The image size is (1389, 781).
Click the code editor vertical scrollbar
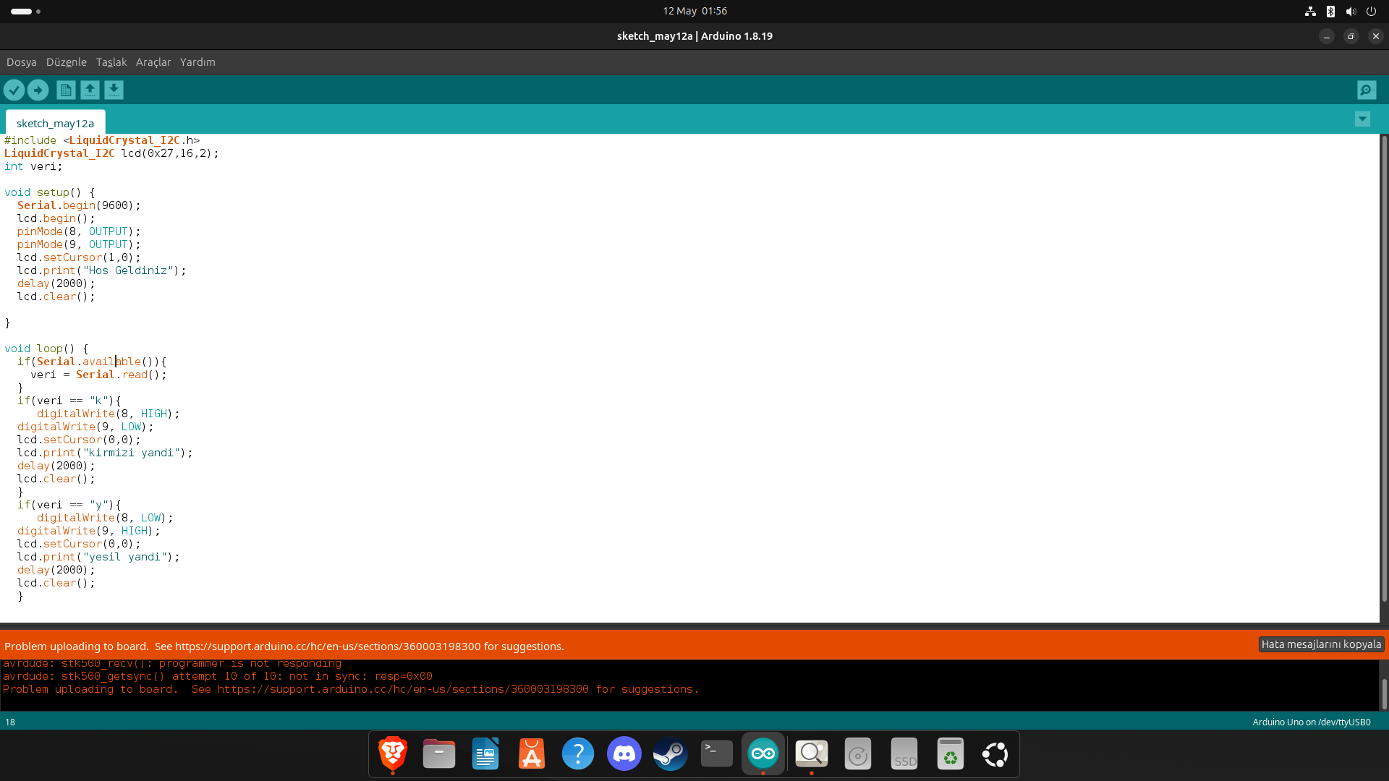(1384, 369)
